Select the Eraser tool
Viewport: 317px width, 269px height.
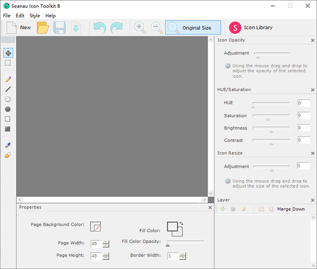8,155
